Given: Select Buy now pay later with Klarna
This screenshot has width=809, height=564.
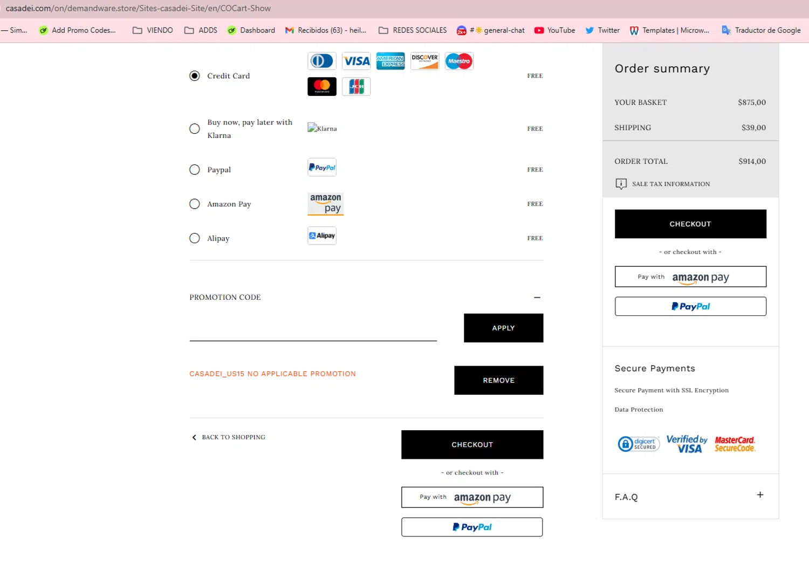Looking at the screenshot, I should (x=195, y=129).
